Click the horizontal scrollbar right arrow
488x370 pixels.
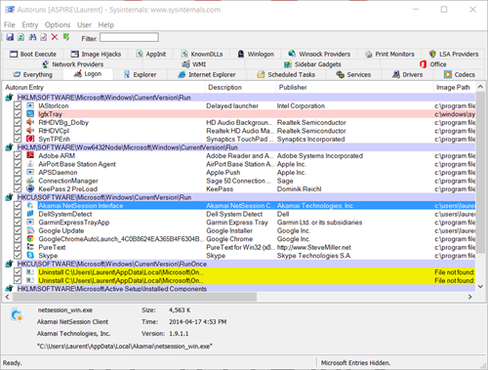tap(469, 297)
